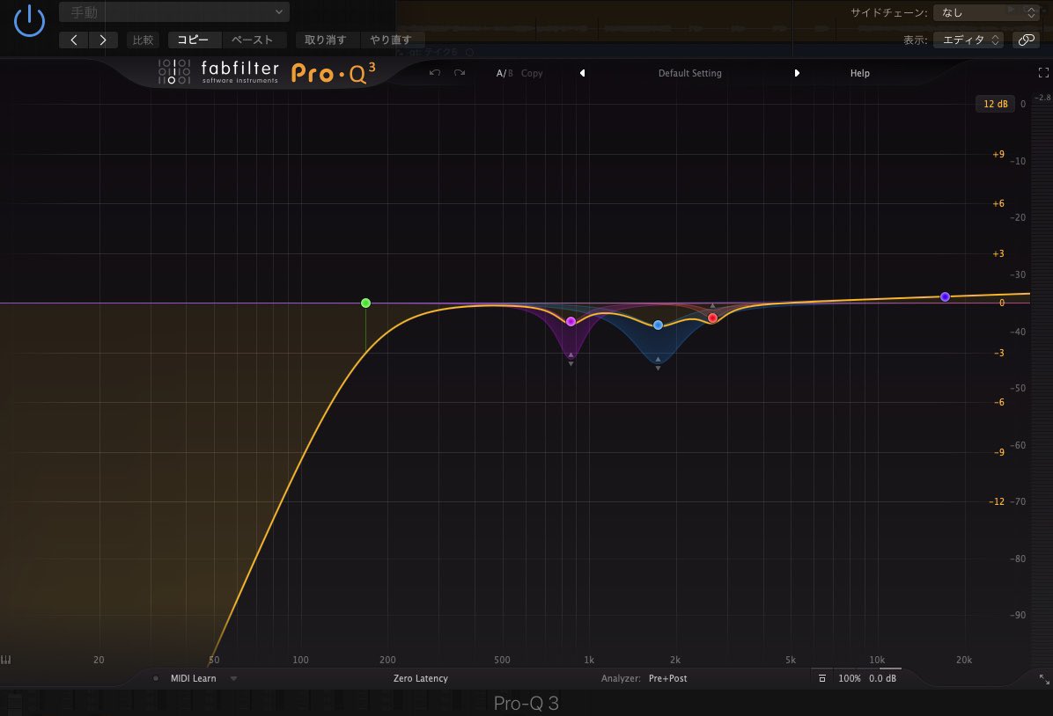Click the +9 dB scale label
Image resolution: width=1053 pixels, height=716 pixels.
coord(998,154)
